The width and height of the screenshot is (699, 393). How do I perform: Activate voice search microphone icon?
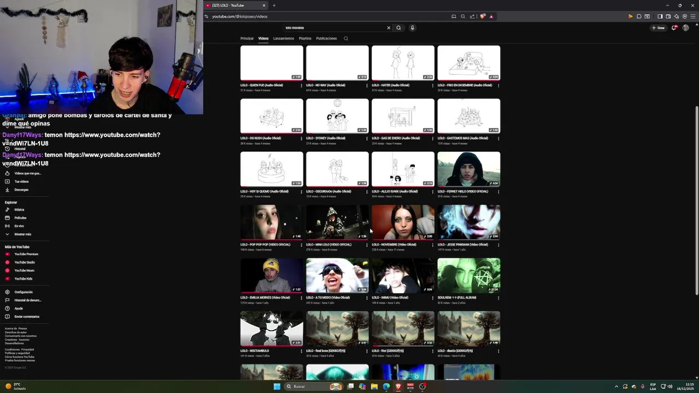click(x=412, y=28)
